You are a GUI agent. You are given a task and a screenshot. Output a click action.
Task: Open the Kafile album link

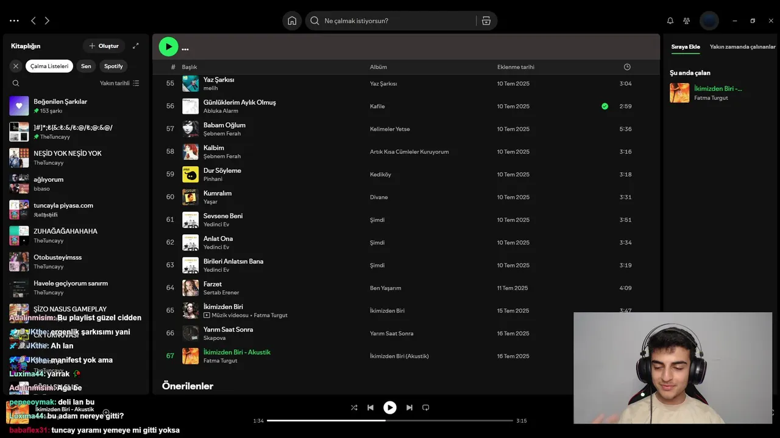[377, 106]
